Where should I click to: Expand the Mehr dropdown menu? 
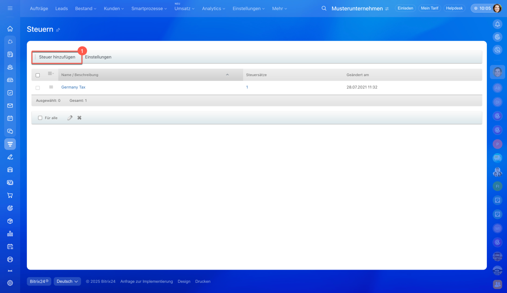click(280, 8)
